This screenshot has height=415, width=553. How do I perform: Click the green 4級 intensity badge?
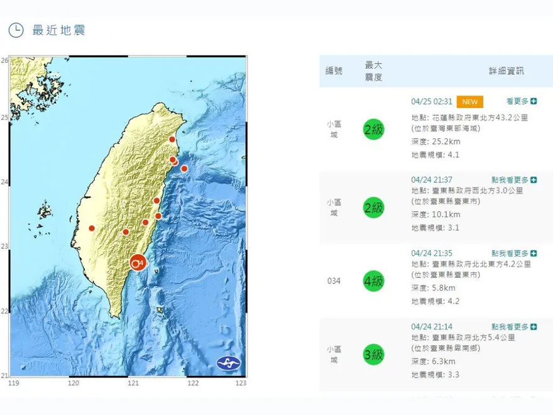[373, 281]
